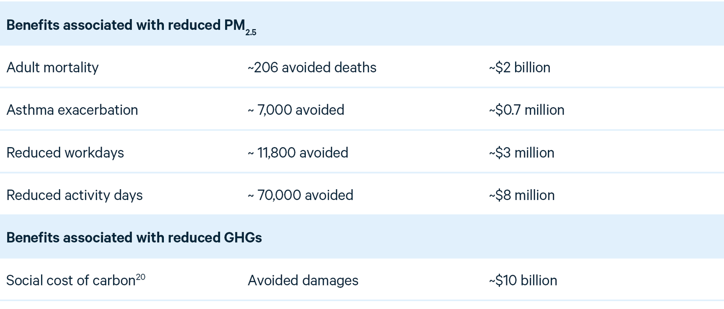Select the '~$3 million' value

(521, 153)
